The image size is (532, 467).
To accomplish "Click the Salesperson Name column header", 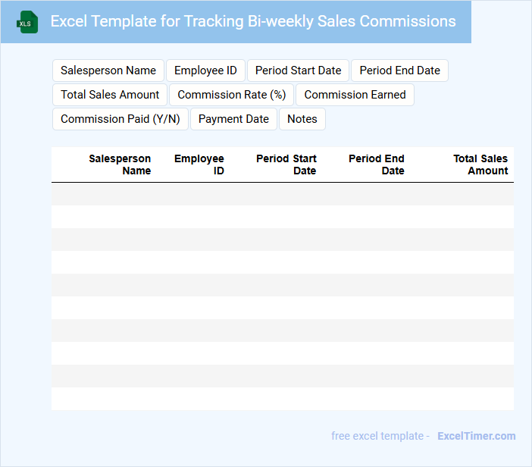I will click(x=120, y=165).
